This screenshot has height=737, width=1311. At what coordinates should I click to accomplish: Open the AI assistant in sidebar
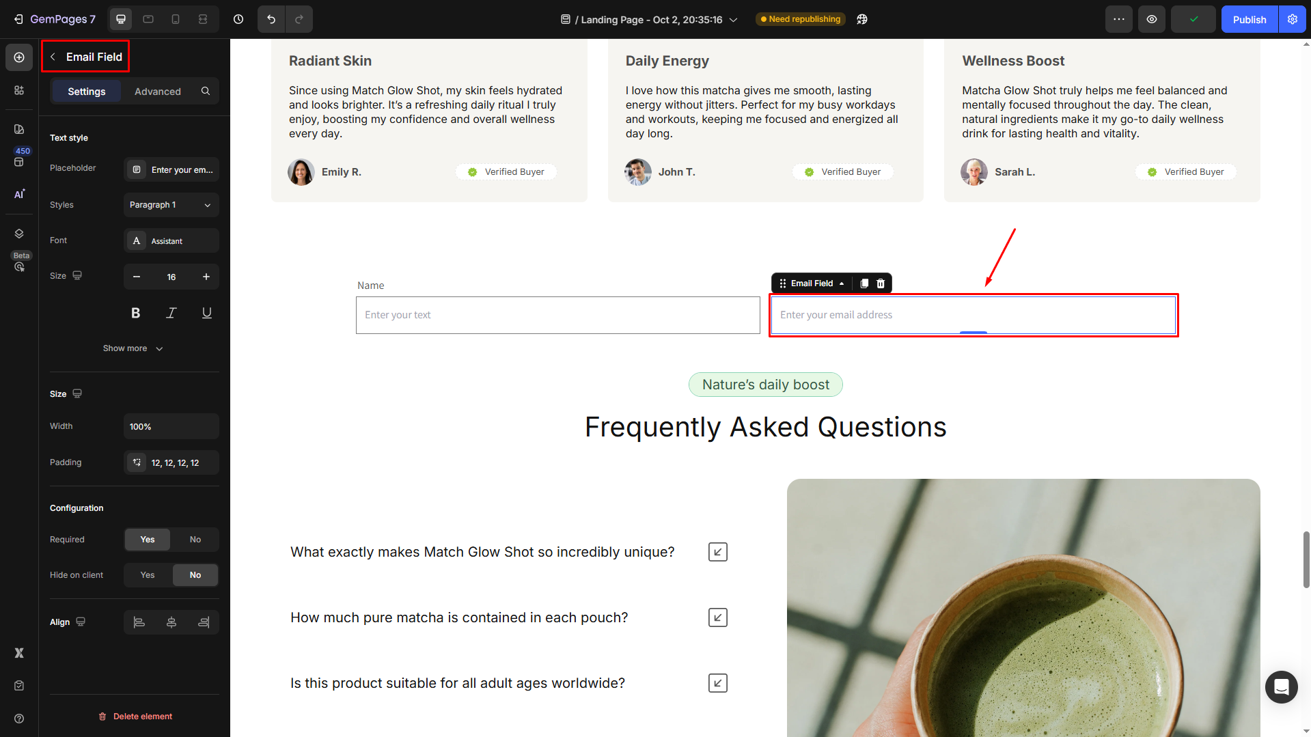19,194
